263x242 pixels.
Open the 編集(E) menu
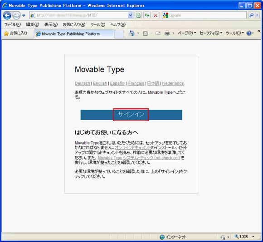[x=33, y=24]
